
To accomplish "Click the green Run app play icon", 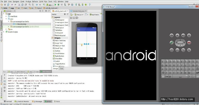I will click(x=55, y=5).
